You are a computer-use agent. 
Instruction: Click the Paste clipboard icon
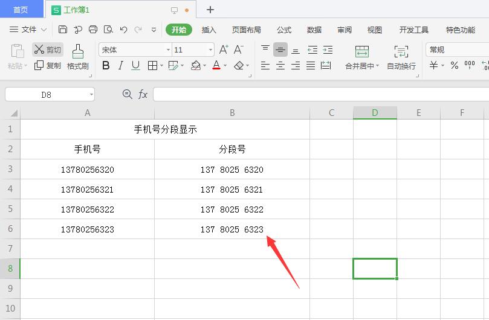tap(18, 51)
